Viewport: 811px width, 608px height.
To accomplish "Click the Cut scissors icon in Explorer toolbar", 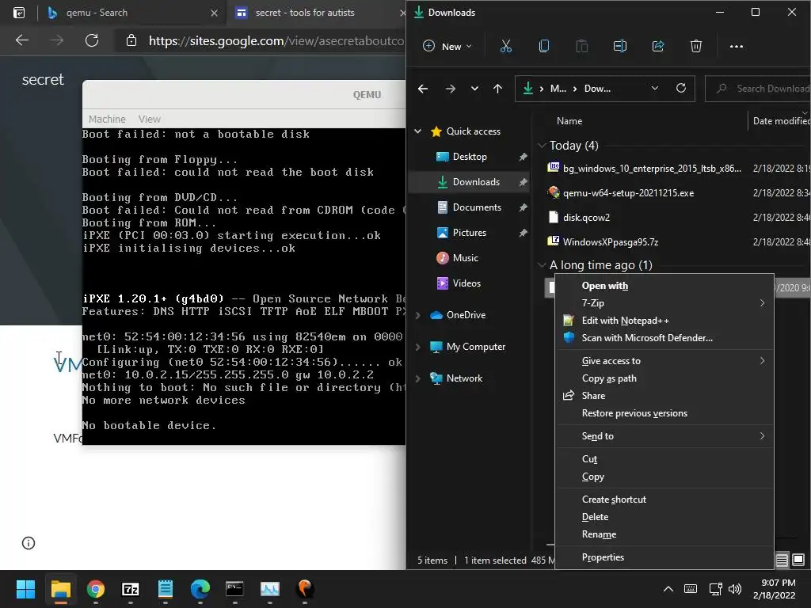I will tap(506, 47).
